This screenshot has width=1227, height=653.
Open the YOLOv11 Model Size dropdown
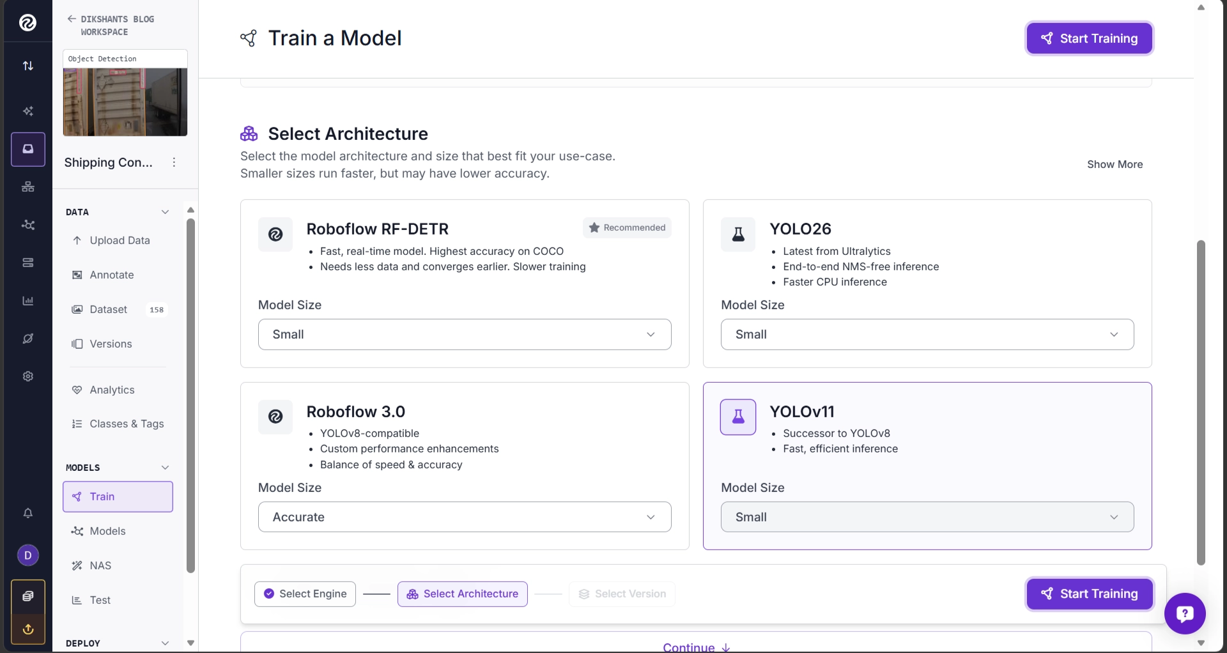(927, 517)
